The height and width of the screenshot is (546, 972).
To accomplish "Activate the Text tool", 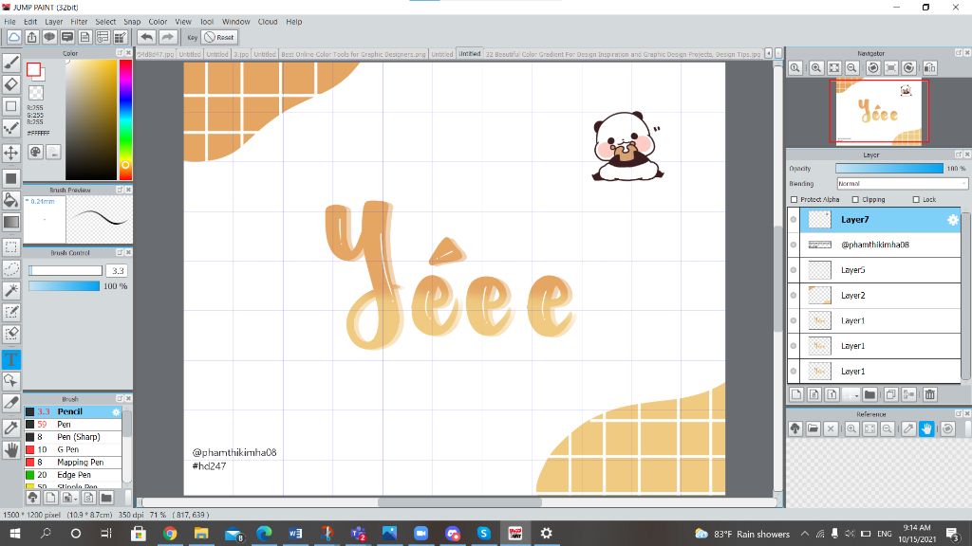I will 11,359.
